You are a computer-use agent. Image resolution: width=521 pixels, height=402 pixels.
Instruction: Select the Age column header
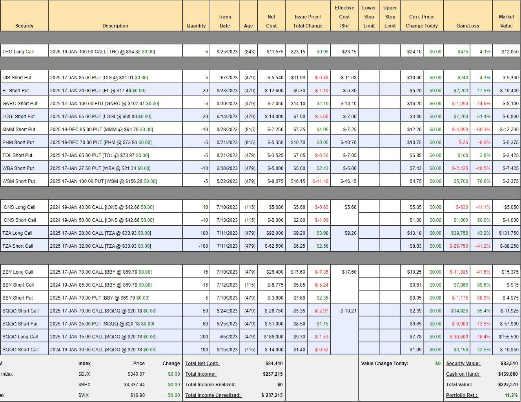click(248, 26)
